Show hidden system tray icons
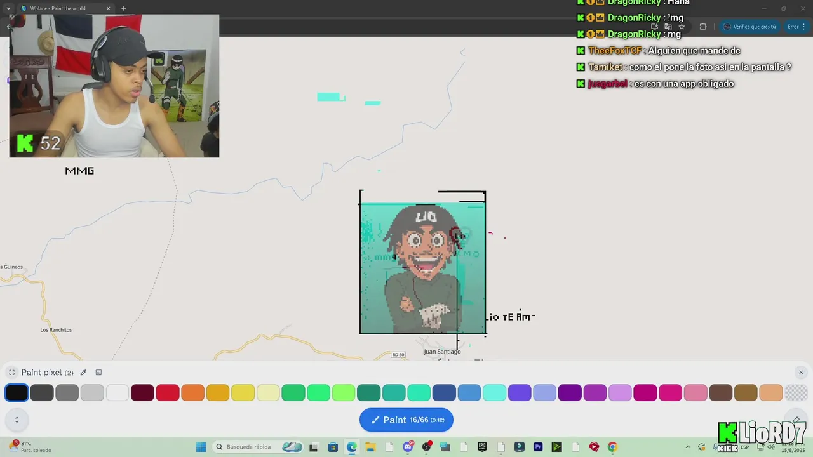 click(x=687, y=447)
